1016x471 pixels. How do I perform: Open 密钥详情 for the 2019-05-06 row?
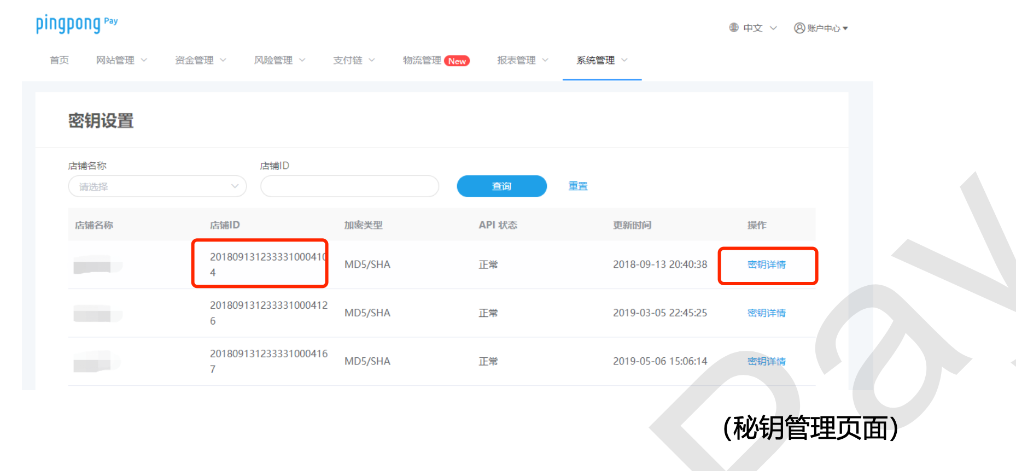click(766, 362)
